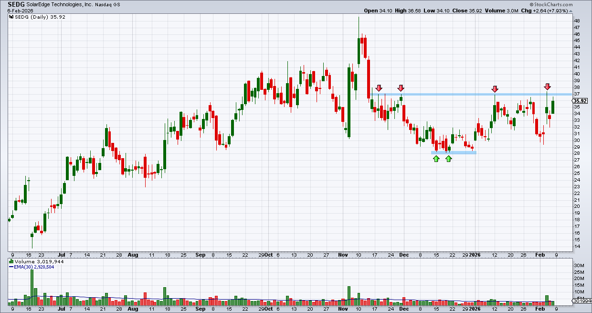Click the Oct label under the price chart

pyautogui.click(x=268, y=255)
